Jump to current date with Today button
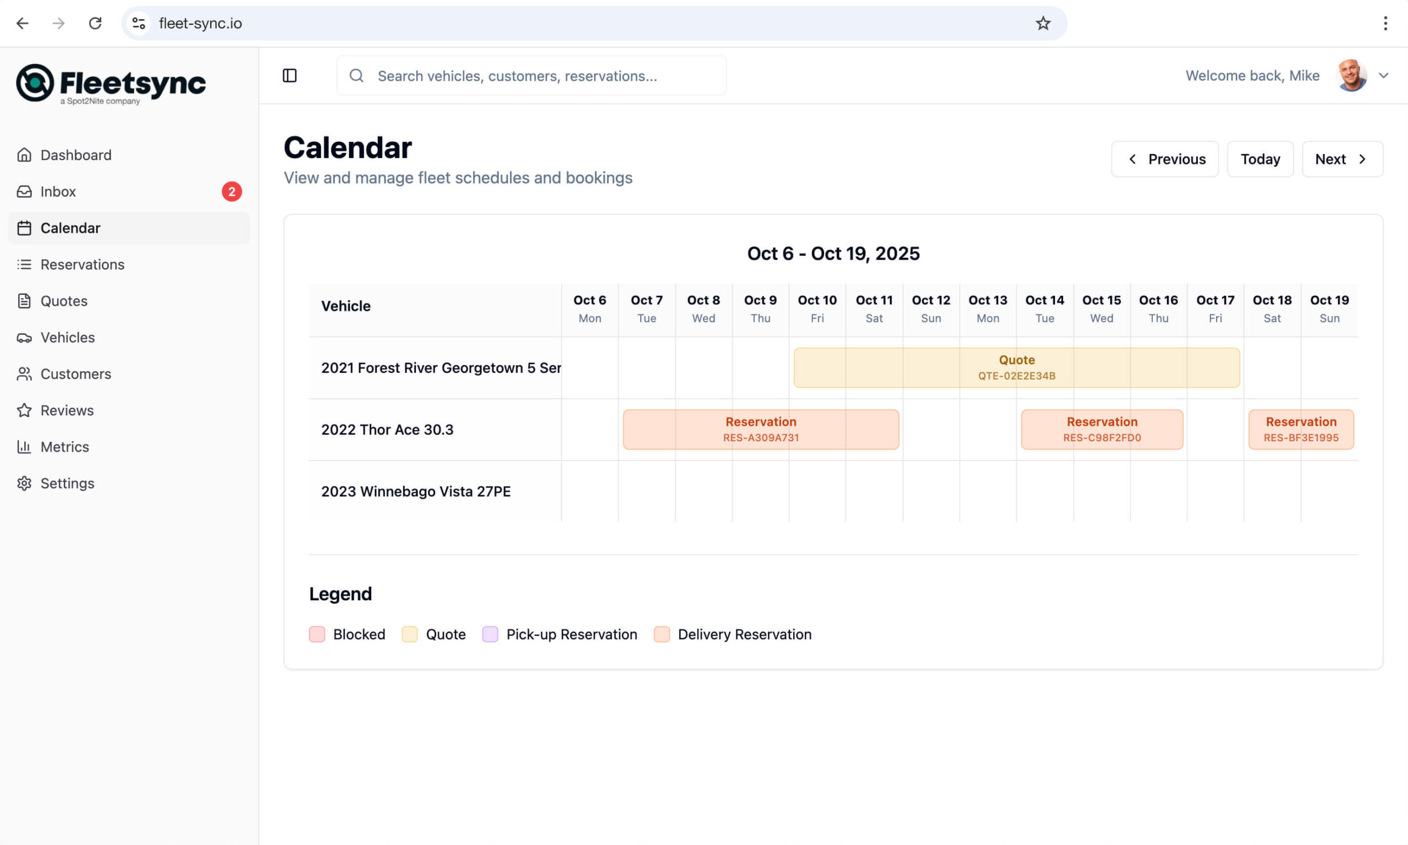Screen dimensions: 1408x845 (x=1260, y=159)
